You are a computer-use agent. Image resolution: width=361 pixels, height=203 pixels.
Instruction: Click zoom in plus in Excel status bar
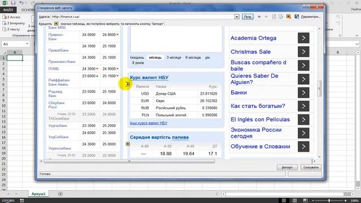pyautogui.click(x=346, y=201)
